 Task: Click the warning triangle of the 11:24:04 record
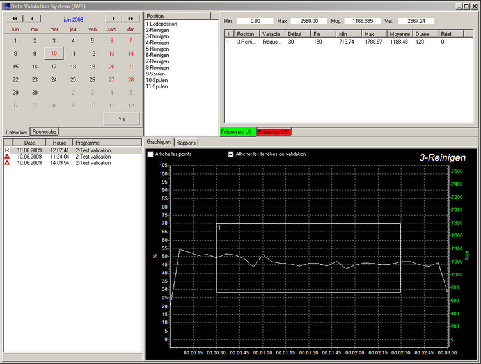click(x=7, y=157)
